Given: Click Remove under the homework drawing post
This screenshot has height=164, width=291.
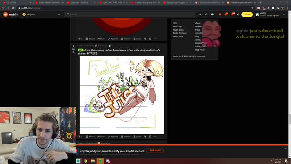Looking at the screenshot, I should coord(126,137).
